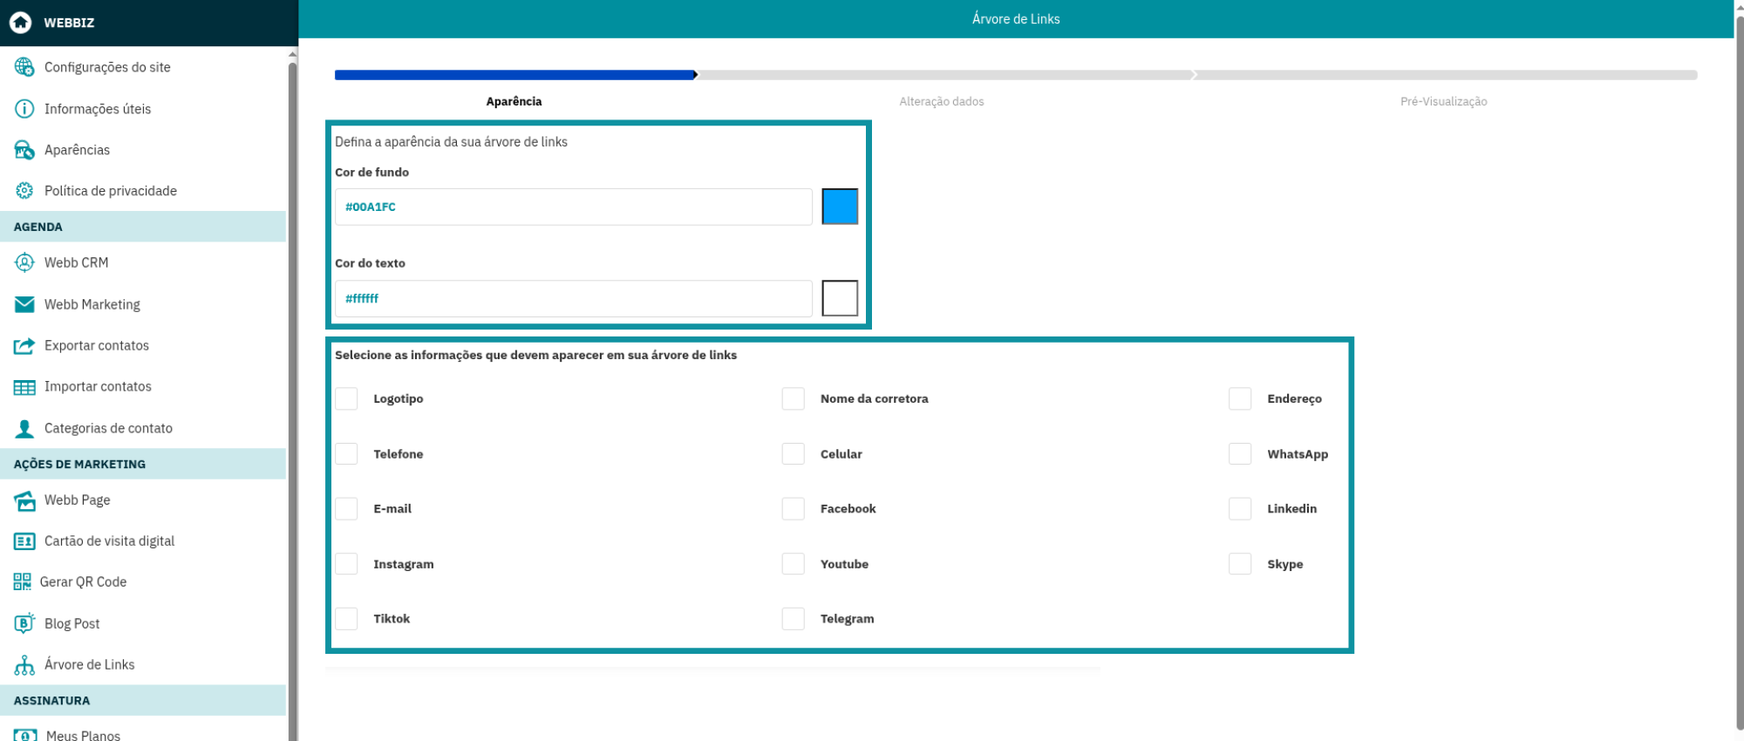Open Configurações do site globe icon
This screenshot has height=741, width=1744.
(x=24, y=67)
